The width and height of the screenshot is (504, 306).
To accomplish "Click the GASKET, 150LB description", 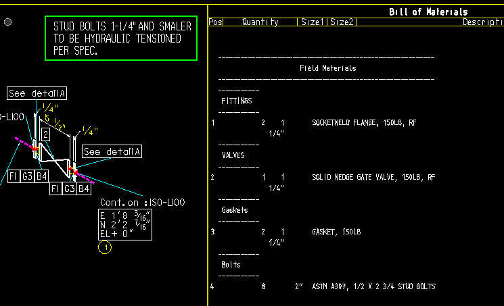I will click(x=336, y=232).
